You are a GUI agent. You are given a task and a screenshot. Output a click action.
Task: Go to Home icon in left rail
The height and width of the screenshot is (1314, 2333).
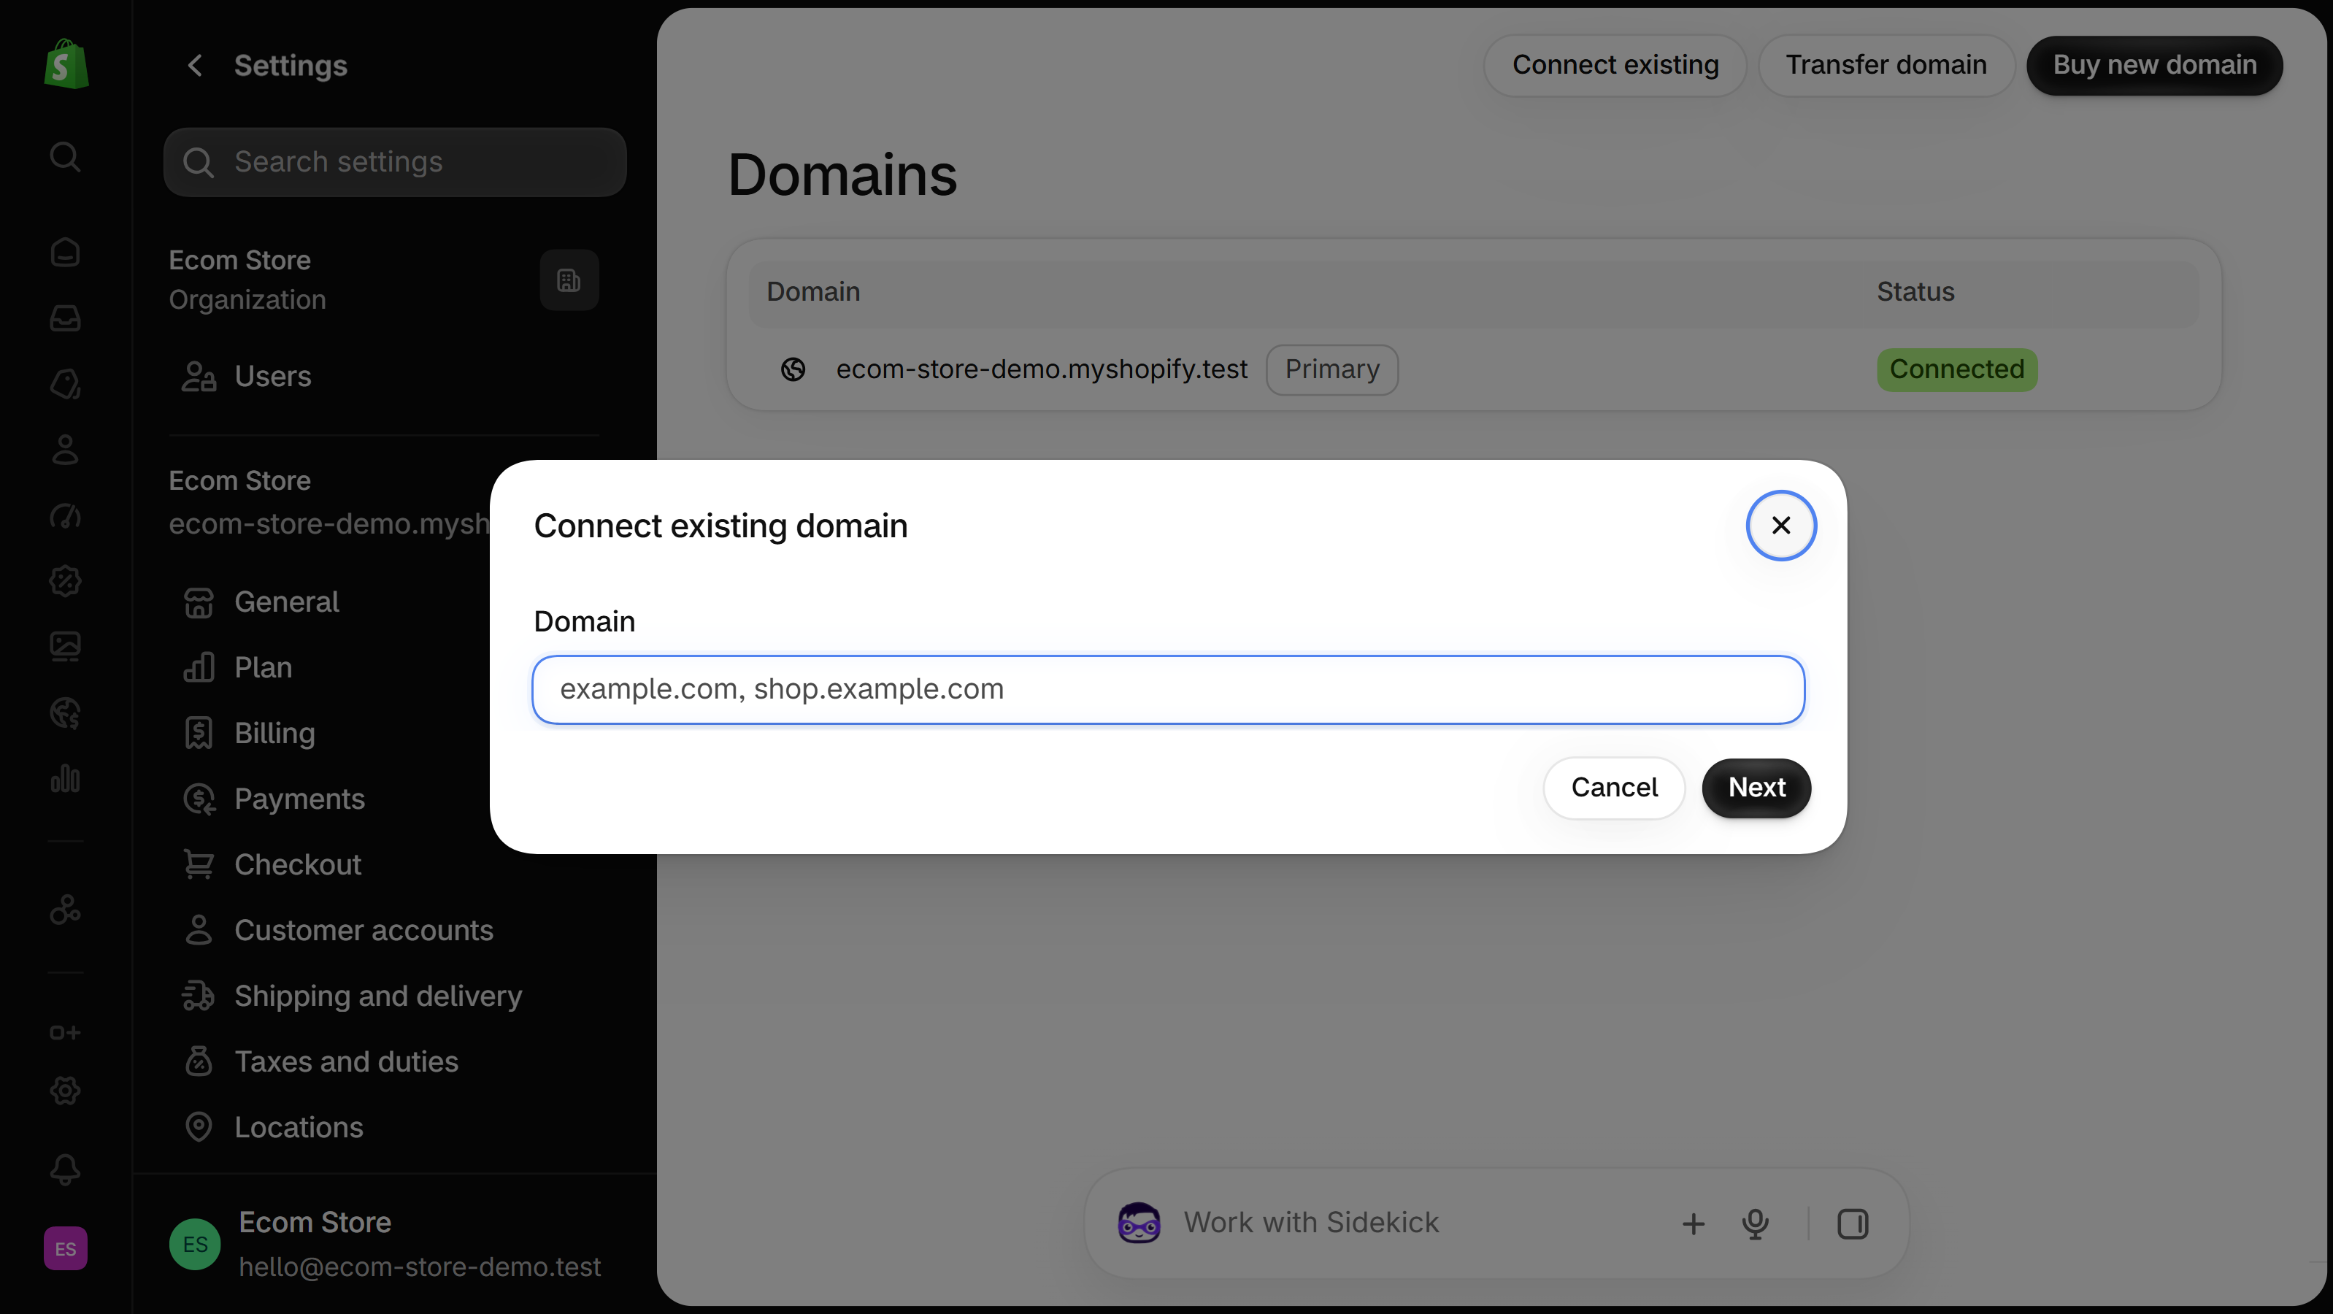pos(65,253)
